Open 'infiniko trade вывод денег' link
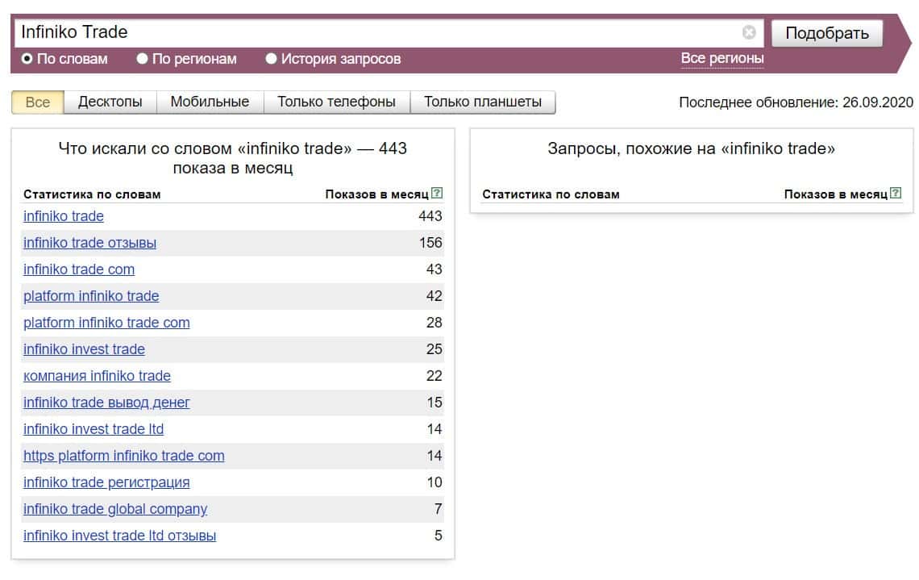This screenshot has width=919, height=580. 106,403
